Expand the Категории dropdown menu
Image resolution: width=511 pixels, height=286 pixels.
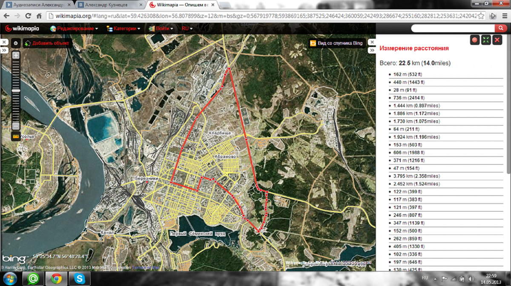(124, 28)
